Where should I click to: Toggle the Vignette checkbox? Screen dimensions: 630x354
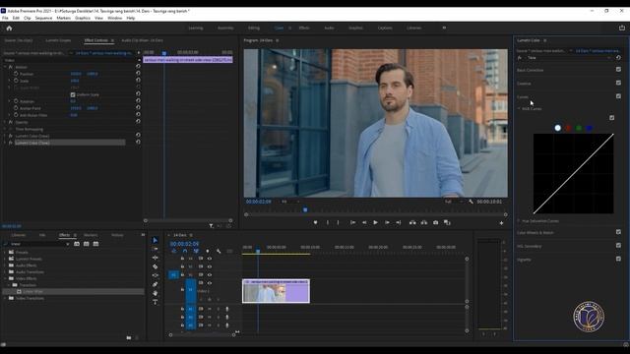[618, 259]
